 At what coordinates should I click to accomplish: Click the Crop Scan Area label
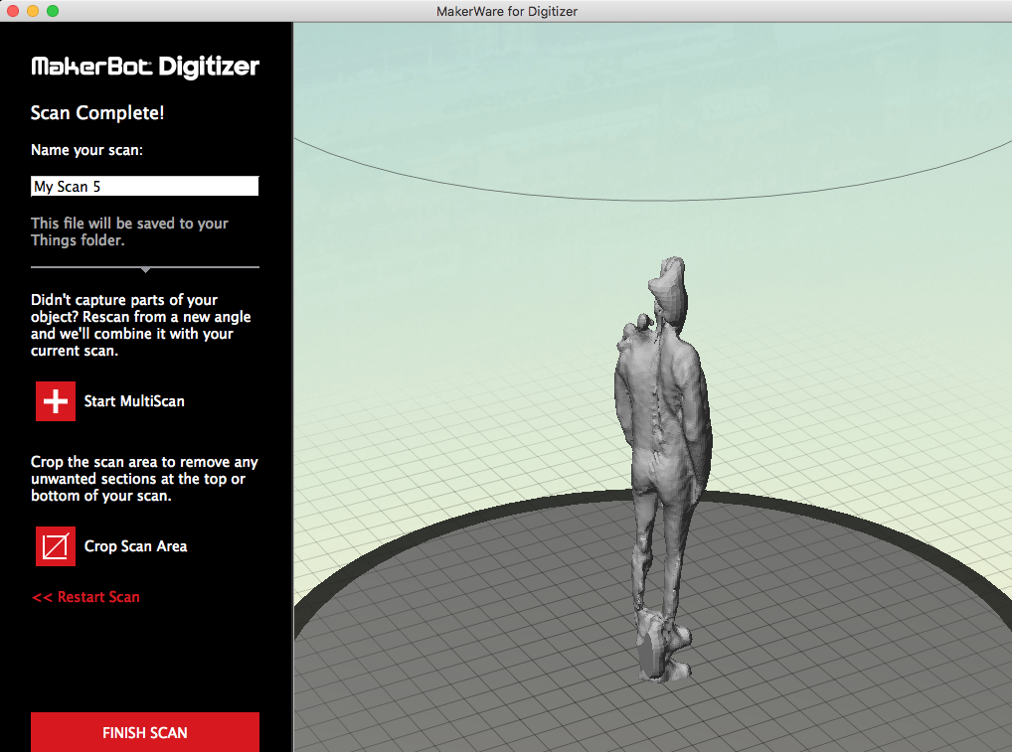pos(135,546)
